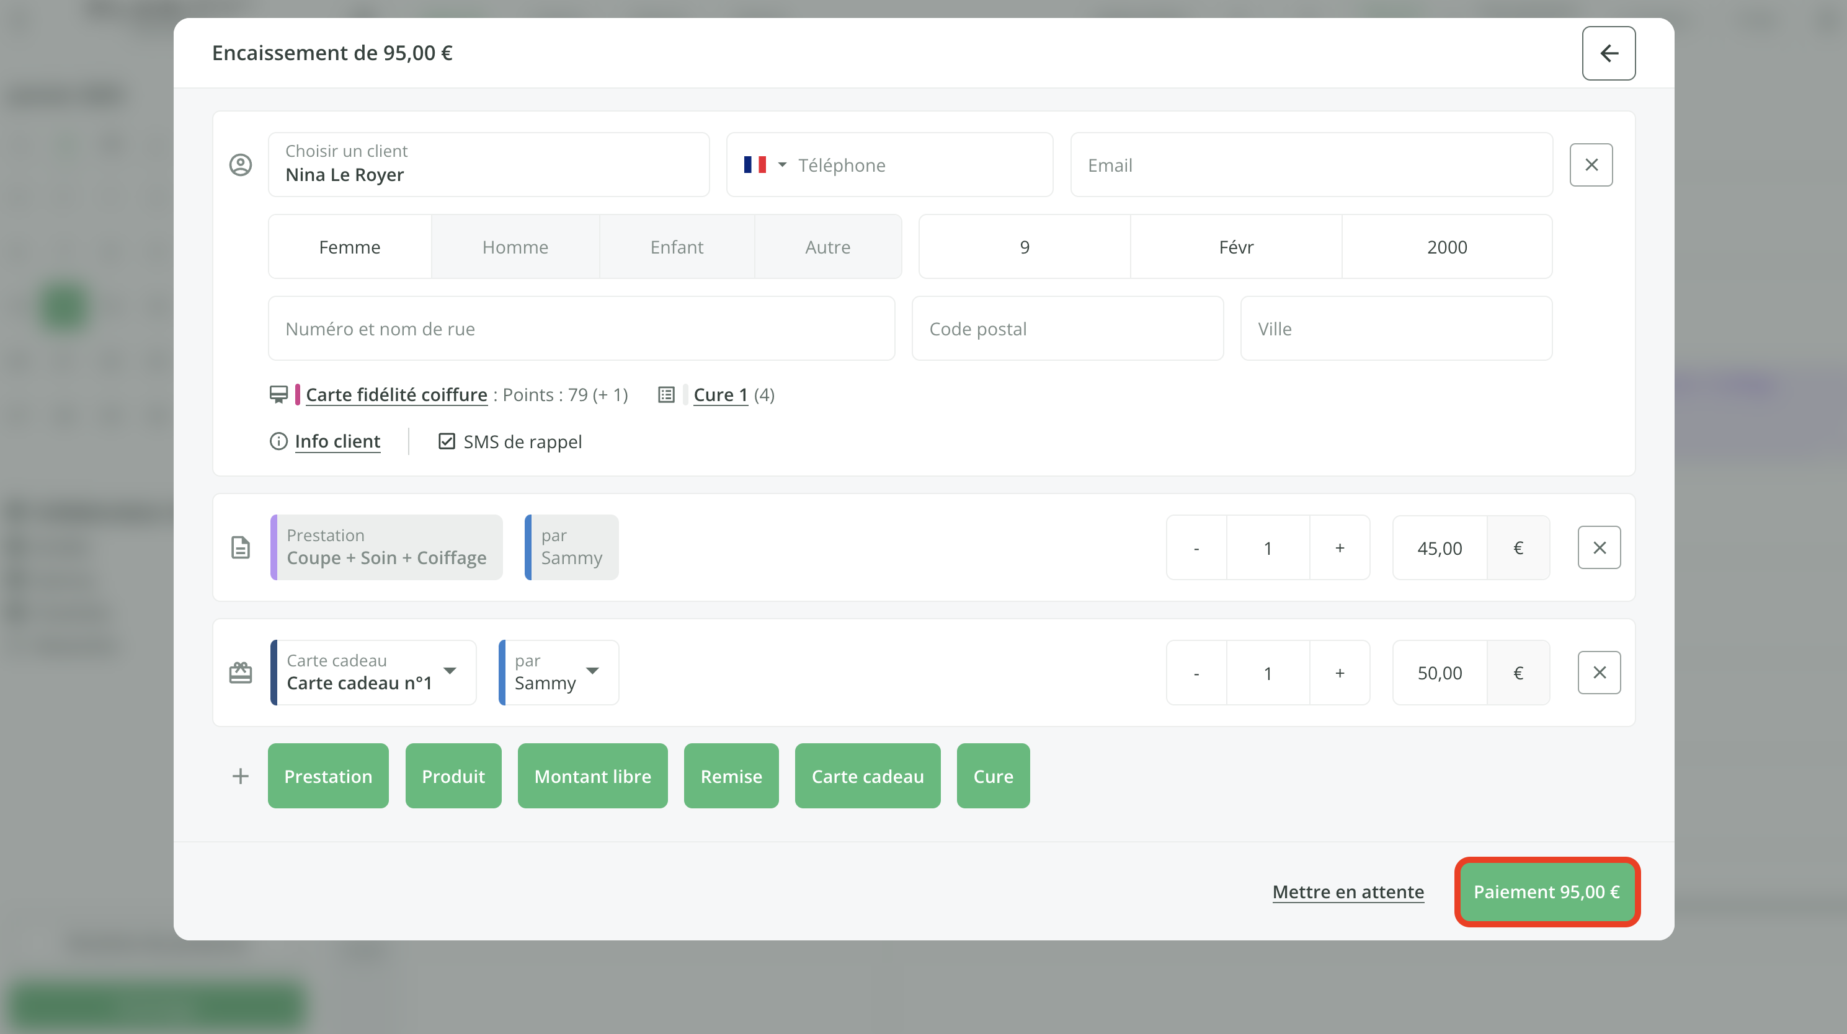The image size is (1847, 1034).
Task: Open the Carte cadeau n°1 dropdown
Action: 373,672
